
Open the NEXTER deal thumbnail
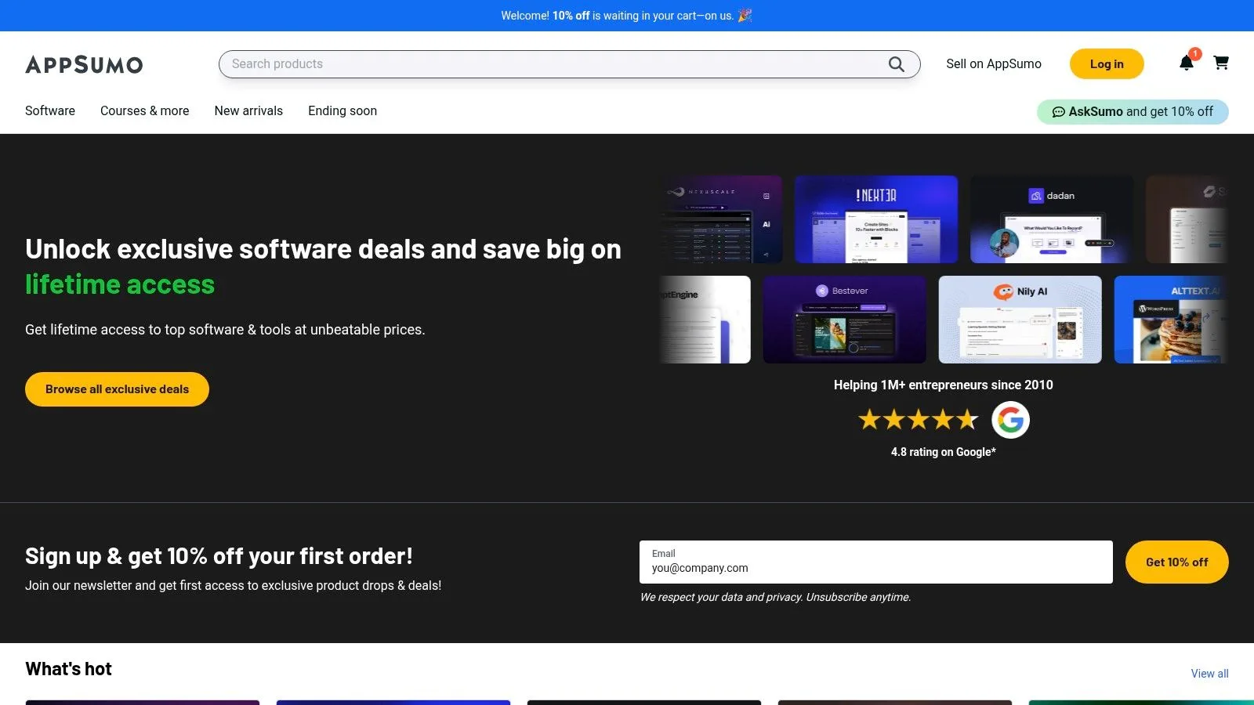click(x=876, y=219)
